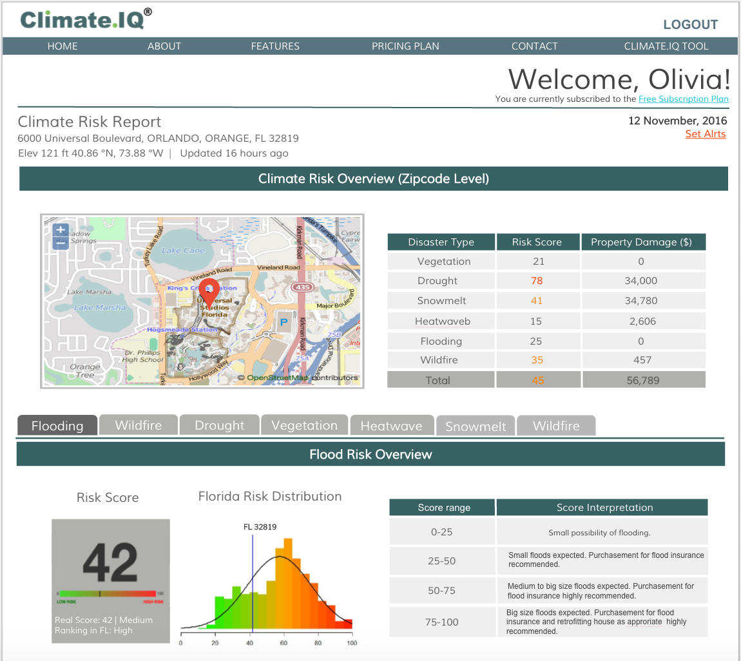
Task: Click the Set Alrts link
Action: pyautogui.click(x=705, y=134)
